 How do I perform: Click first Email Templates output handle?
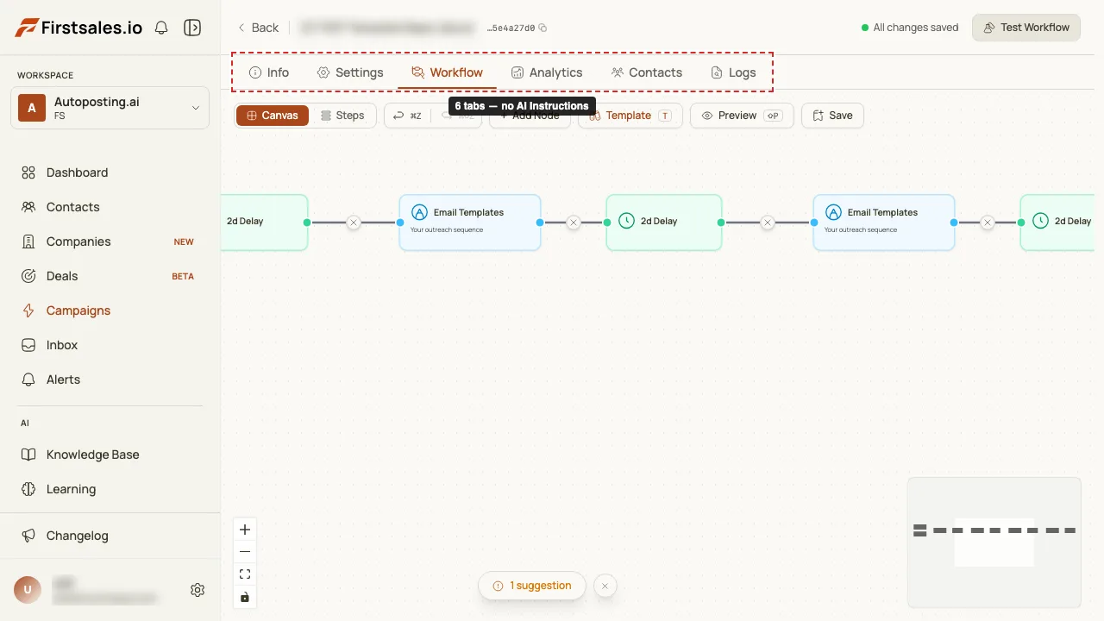pyautogui.click(x=540, y=223)
